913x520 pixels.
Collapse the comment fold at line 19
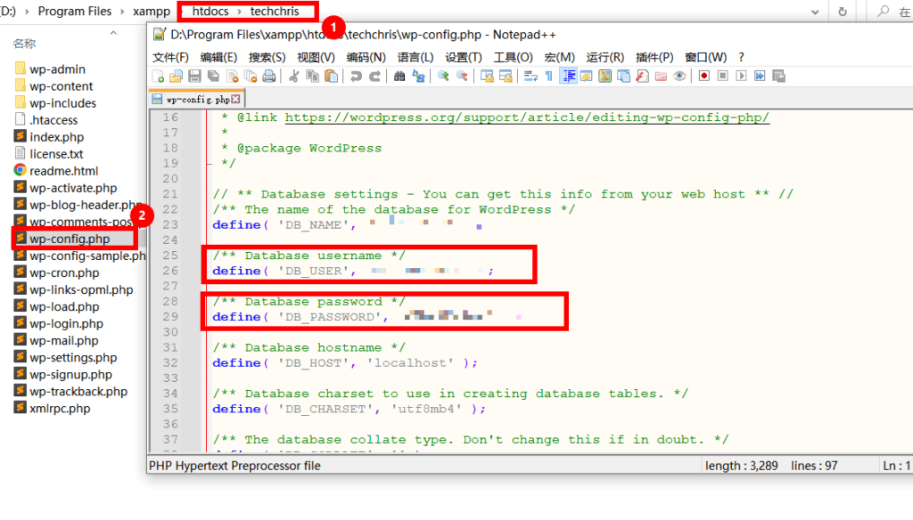[209, 163]
